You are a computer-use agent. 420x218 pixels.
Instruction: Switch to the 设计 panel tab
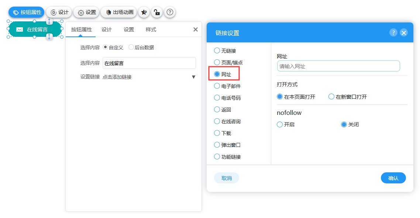107,30
